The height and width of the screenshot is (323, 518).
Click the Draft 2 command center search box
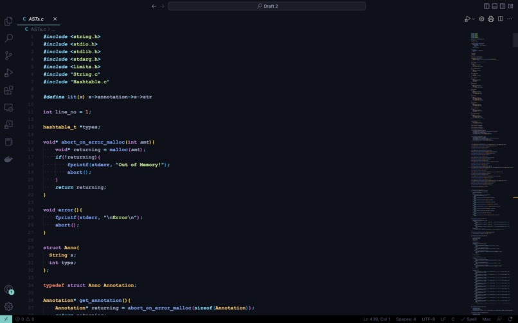(x=267, y=6)
